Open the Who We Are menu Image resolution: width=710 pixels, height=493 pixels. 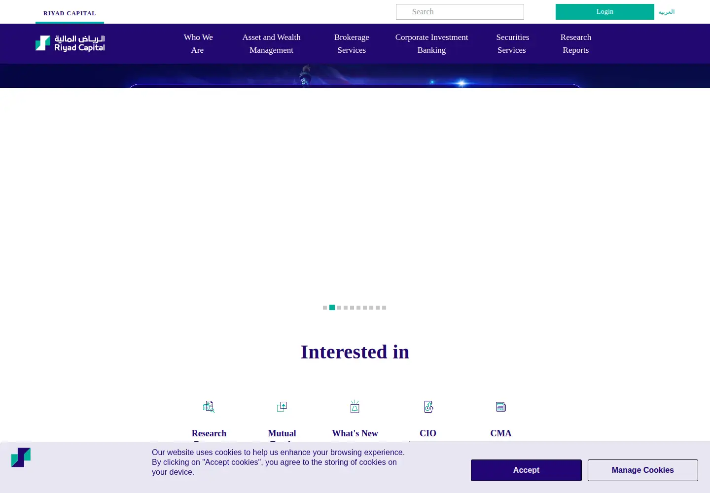point(198,43)
